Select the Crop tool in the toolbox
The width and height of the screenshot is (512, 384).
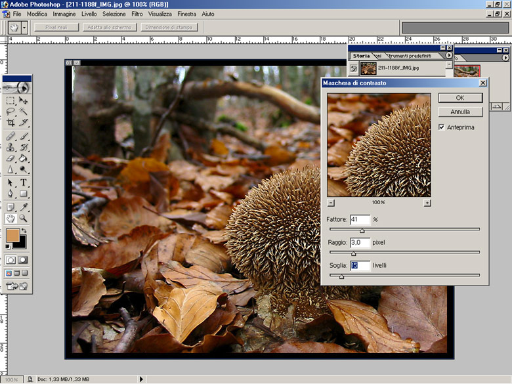[x=11, y=122]
